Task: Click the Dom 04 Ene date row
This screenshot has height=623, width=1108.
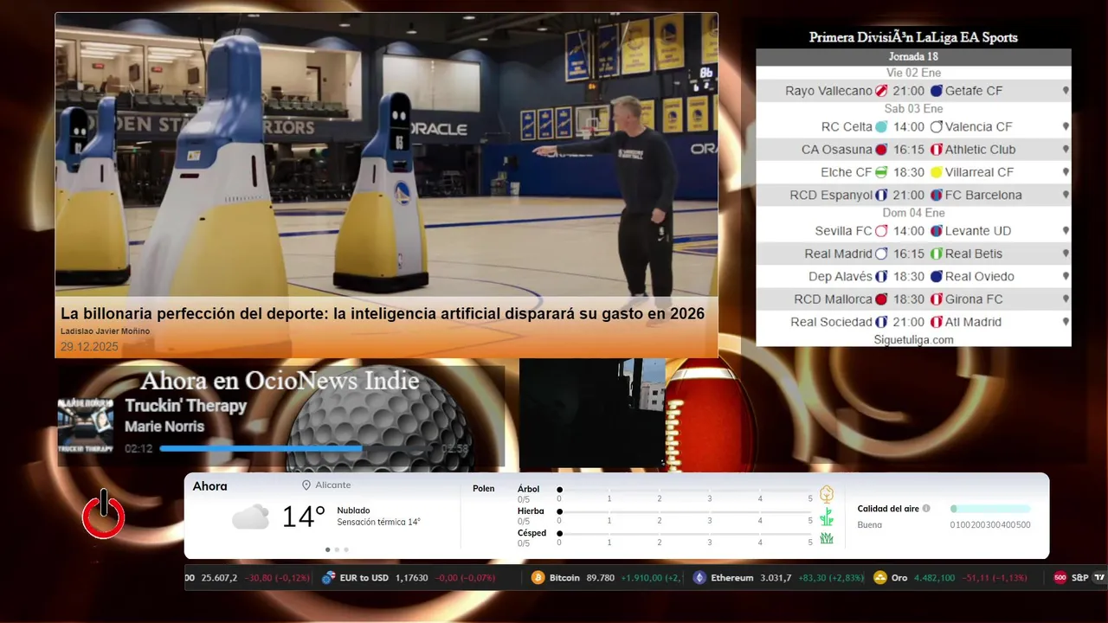Action: (913, 212)
